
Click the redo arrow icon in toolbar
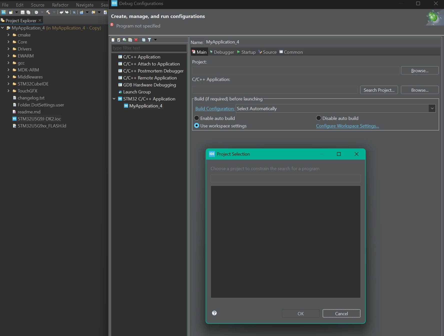(x=67, y=12)
